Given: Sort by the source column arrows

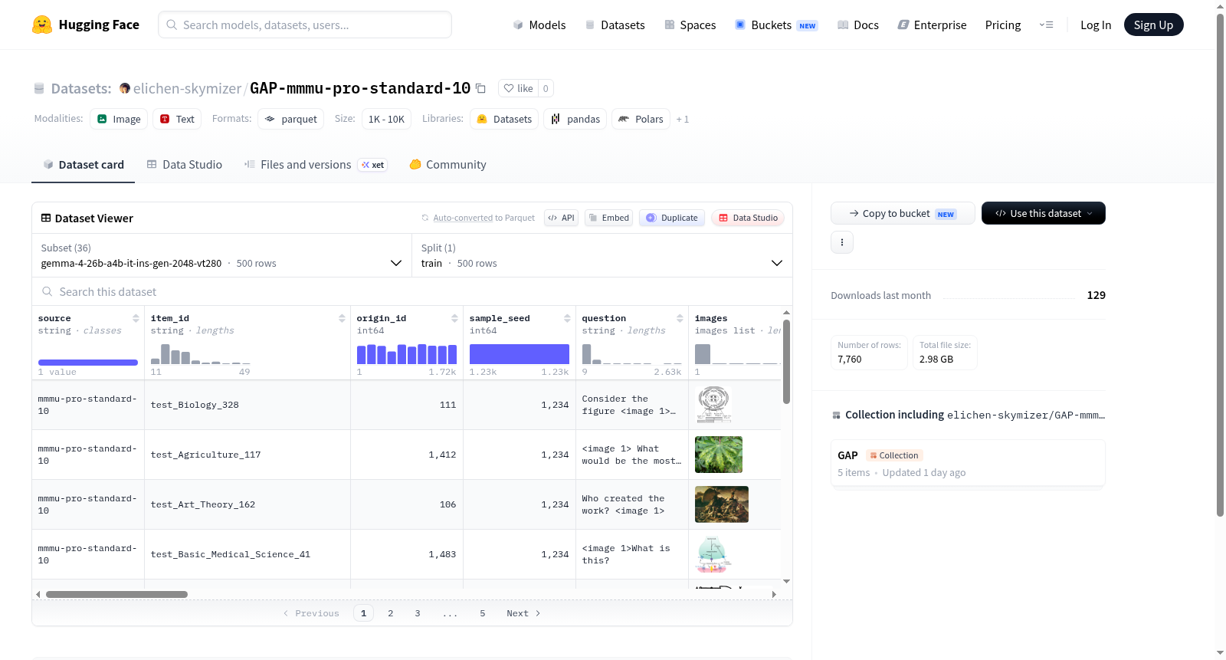Looking at the screenshot, I should (x=136, y=318).
